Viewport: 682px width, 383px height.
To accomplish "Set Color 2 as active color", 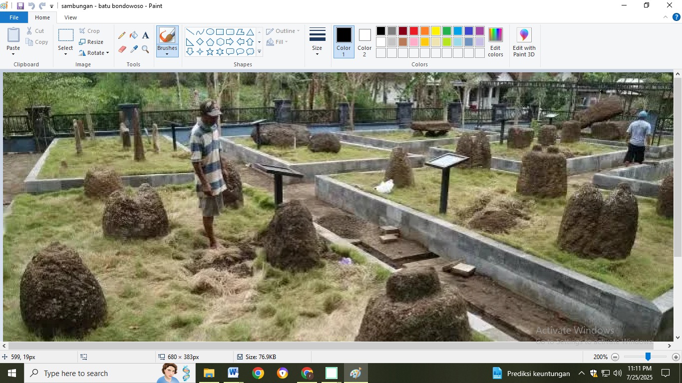I will pos(364,42).
